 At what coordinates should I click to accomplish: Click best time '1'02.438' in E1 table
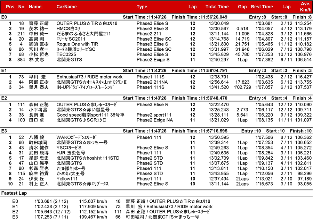[264, 77]
